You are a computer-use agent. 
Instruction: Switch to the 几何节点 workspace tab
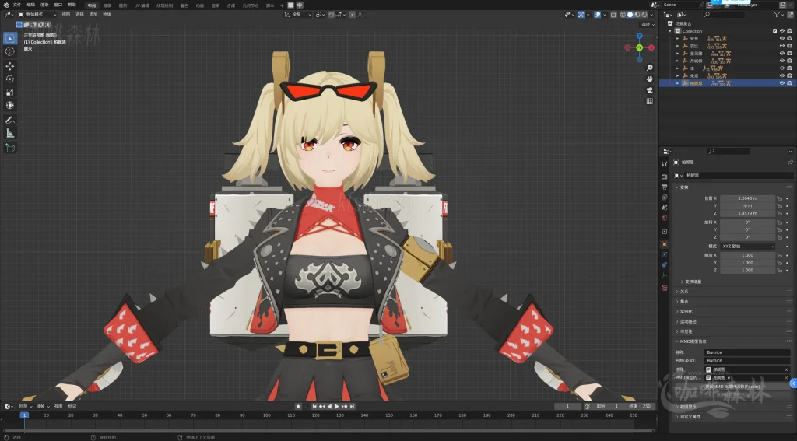click(250, 5)
